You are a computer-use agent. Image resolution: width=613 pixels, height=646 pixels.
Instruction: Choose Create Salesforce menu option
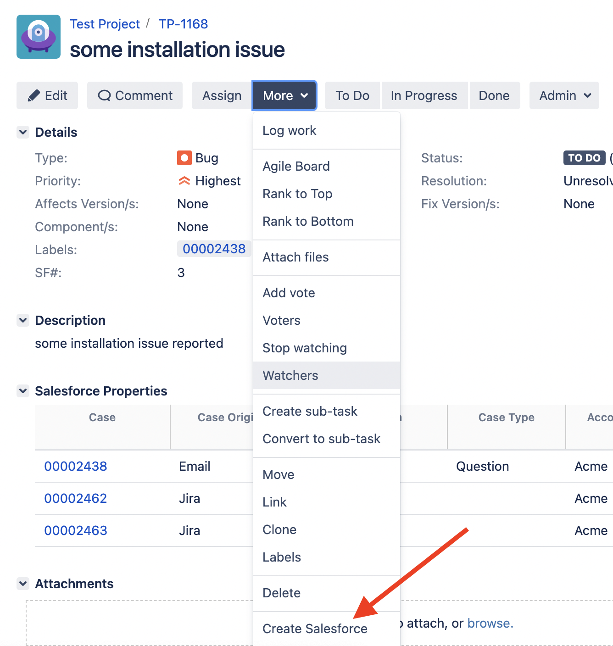[315, 629]
